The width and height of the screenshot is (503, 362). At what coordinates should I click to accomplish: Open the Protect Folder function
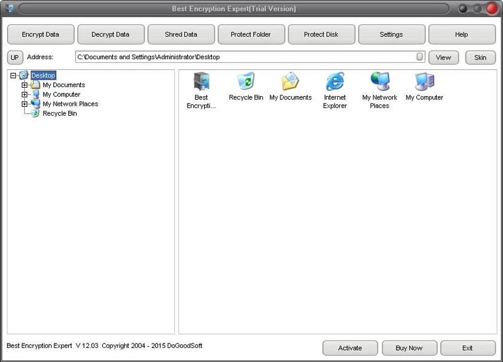(x=251, y=34)
